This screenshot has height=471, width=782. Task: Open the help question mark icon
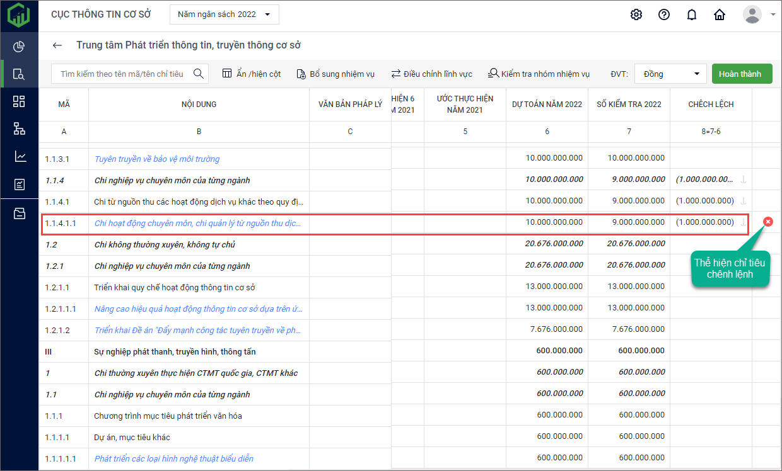pyautogui.click(x=664, y=14)
